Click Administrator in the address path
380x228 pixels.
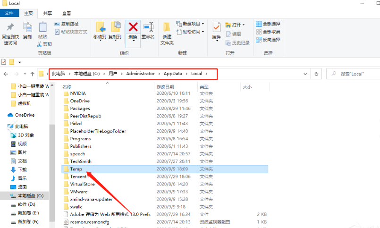[140, 74]
